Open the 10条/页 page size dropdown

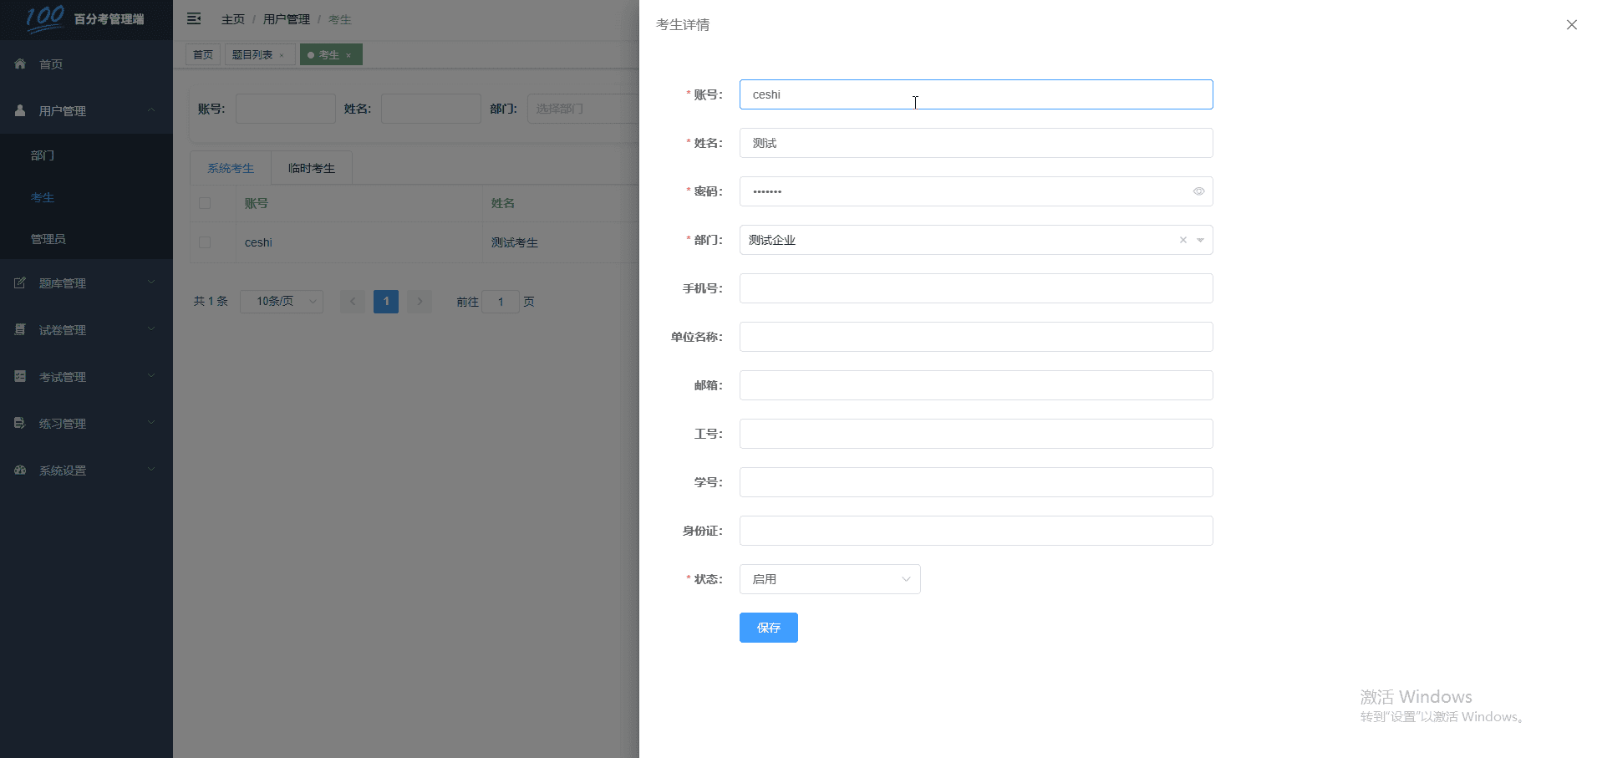click(x=281, y=302)
